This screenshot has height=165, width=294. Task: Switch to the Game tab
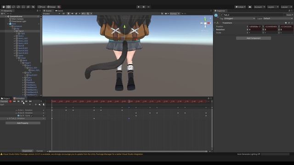point(59,11)
